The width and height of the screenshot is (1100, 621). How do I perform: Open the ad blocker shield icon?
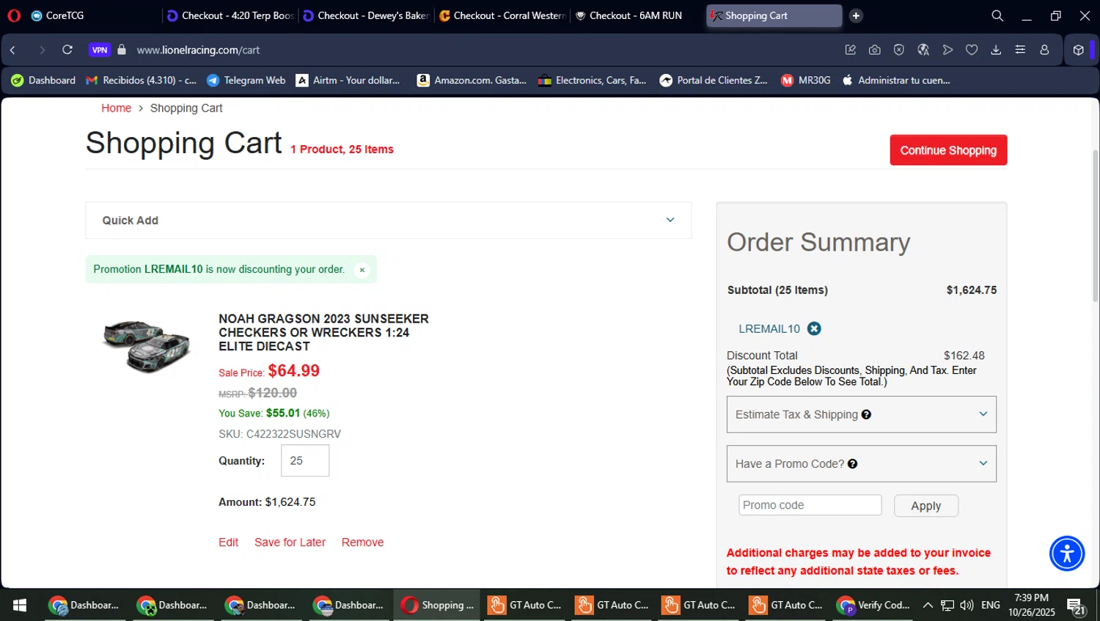tap(899, 50)
